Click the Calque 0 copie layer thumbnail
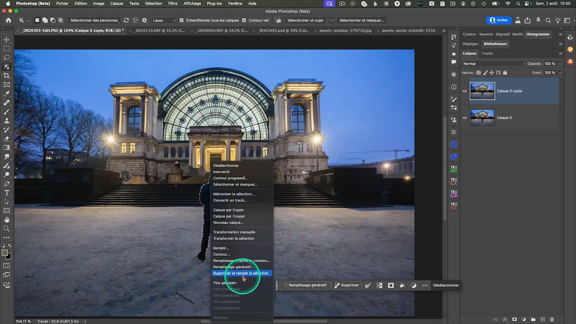The width and height of the screenshot is (576, 324). [482, 91]
